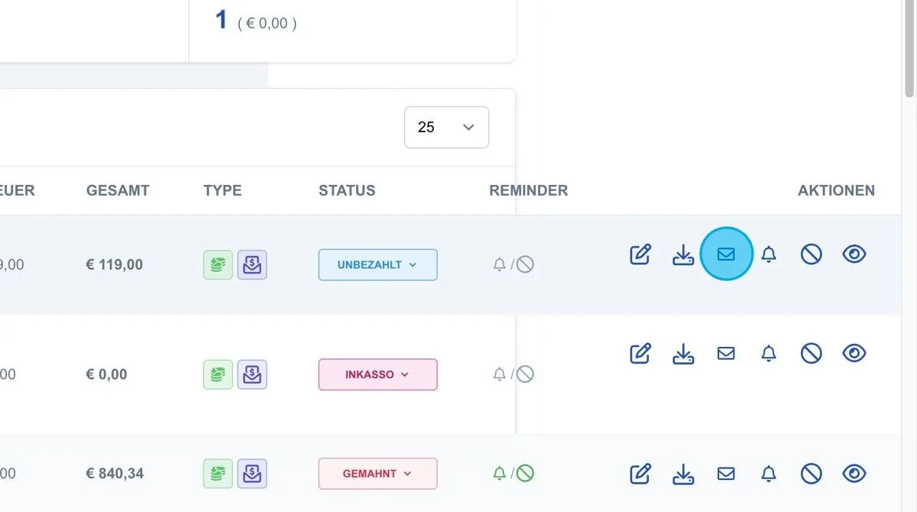The image size is (917, 512).
Task: Click purple dollar inbox icon in € 119,00 row
Action: [252, 264]
